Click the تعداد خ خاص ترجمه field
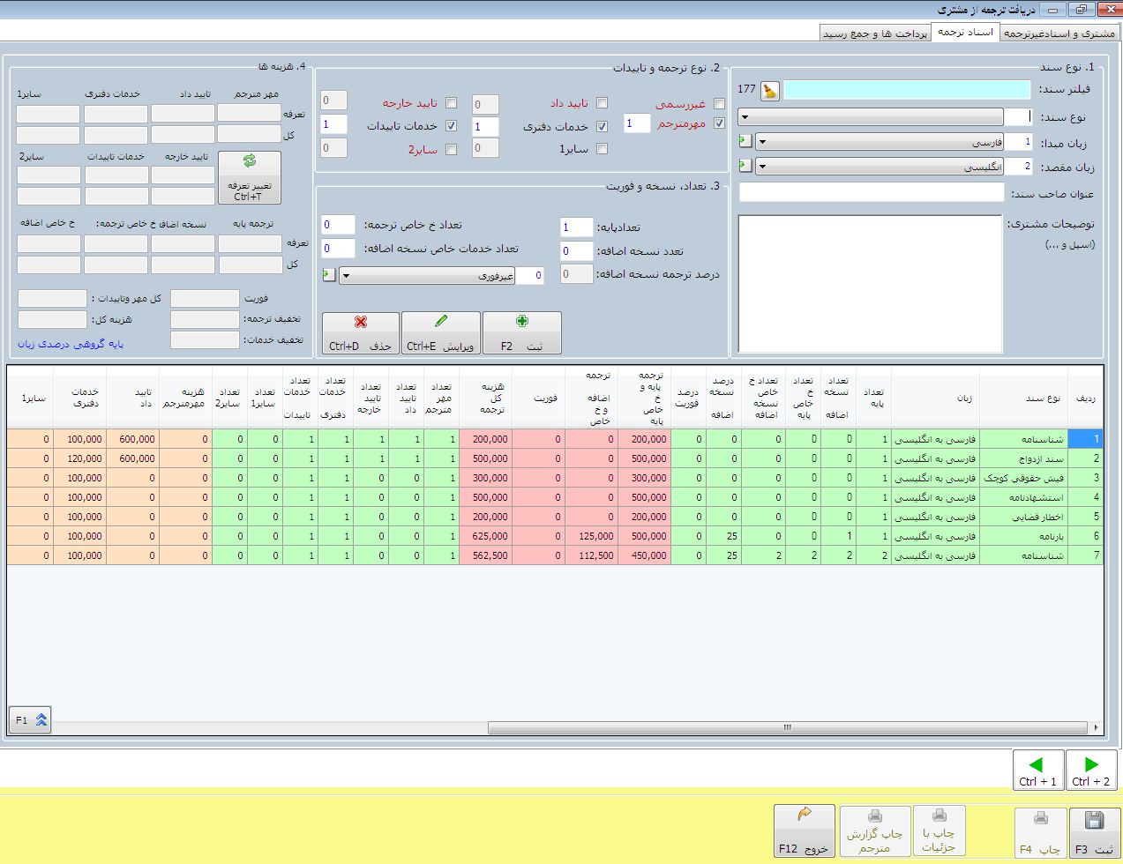Screen dimensions: 1123x864 338,225
